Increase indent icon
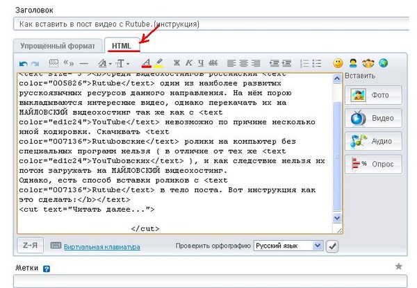 click(286, 63)
